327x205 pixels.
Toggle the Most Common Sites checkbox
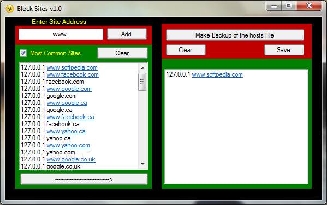[x=23, y=53]
